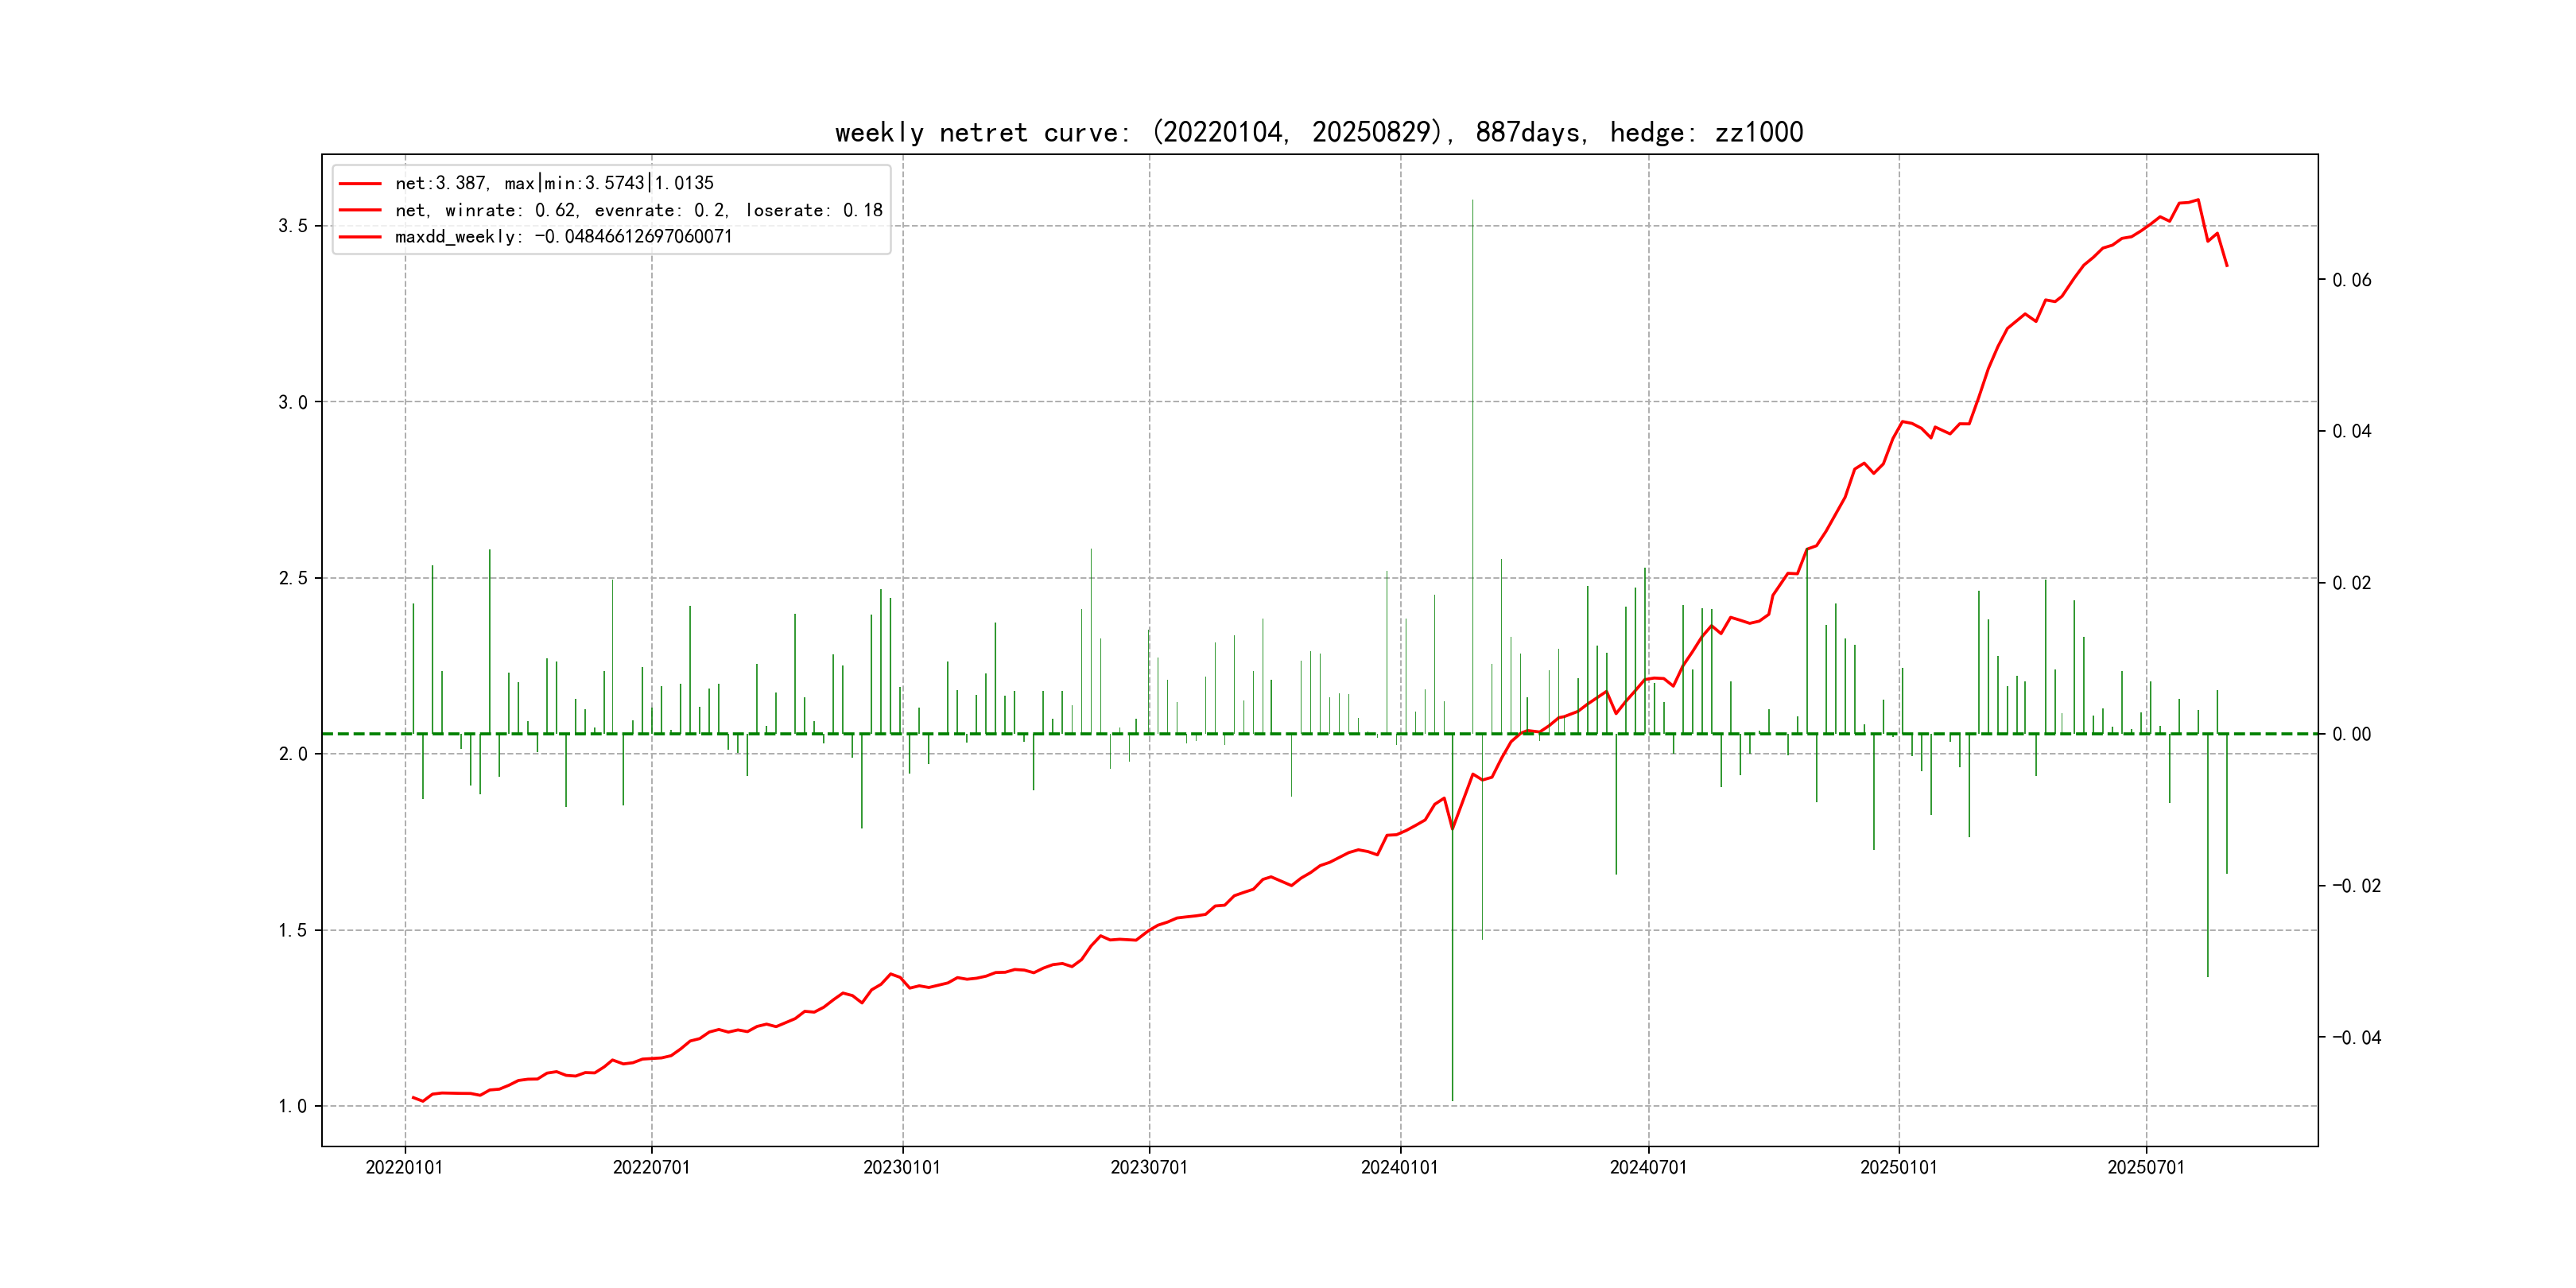The image size is (2576, 1288).
Task: Click the 20240101 x-axis date label
Action: tap(1399, 1168)
